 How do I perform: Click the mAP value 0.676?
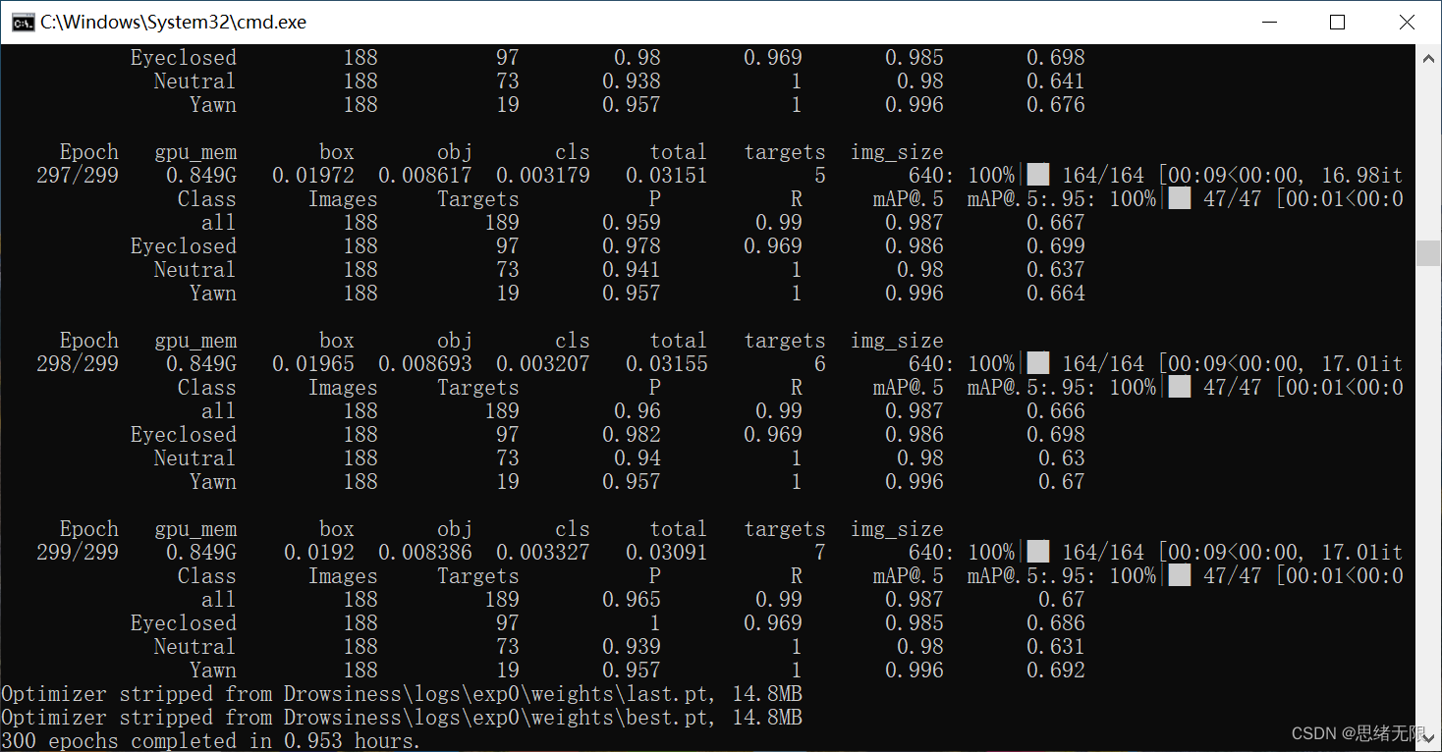coord(1056,105)
